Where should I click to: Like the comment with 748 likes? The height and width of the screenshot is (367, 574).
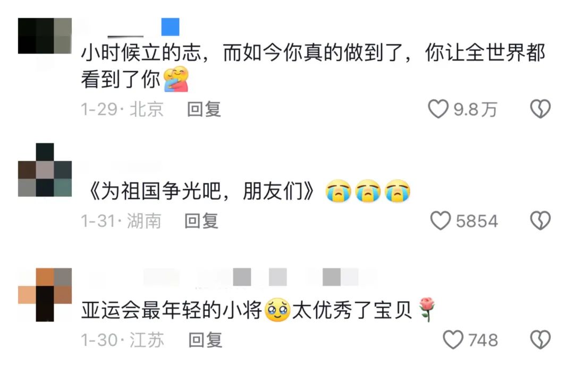(x=453, y=339)
